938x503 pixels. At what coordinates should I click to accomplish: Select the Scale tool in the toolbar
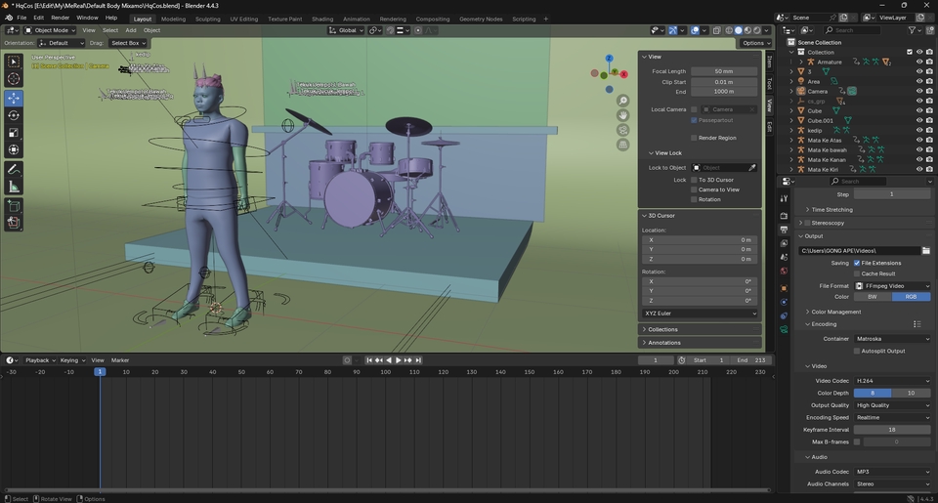[x=14, y=133]
